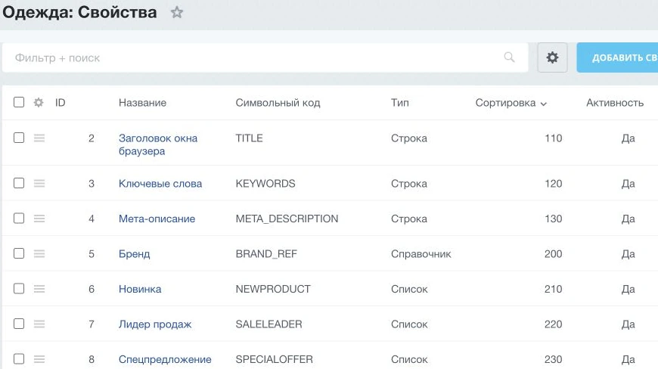Open the Мета-описание property link
The width and height of the screenshot is (658, 369).
157,219
